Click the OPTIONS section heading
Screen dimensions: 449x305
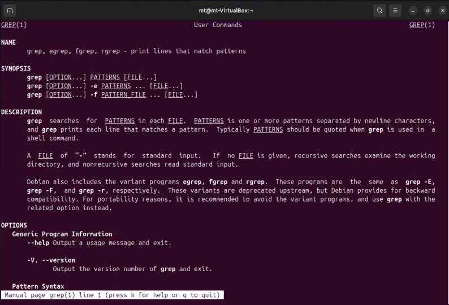point(14,225)
